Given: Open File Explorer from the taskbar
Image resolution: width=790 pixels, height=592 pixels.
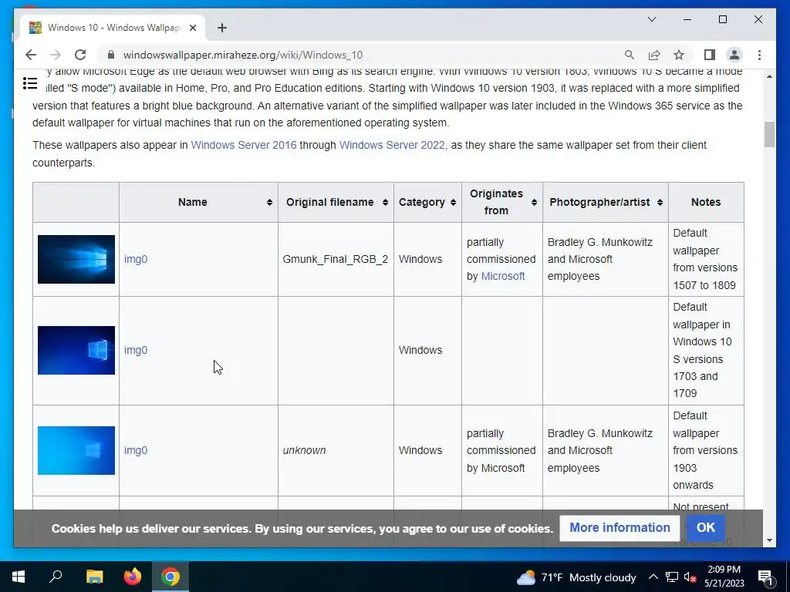Looking at the screenshot, I should pyautogui.click(x=94, y=577).
